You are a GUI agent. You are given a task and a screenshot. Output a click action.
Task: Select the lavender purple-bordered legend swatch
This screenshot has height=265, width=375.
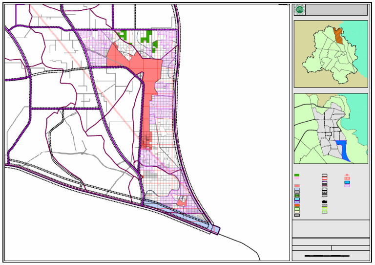[x=347, y=186]
